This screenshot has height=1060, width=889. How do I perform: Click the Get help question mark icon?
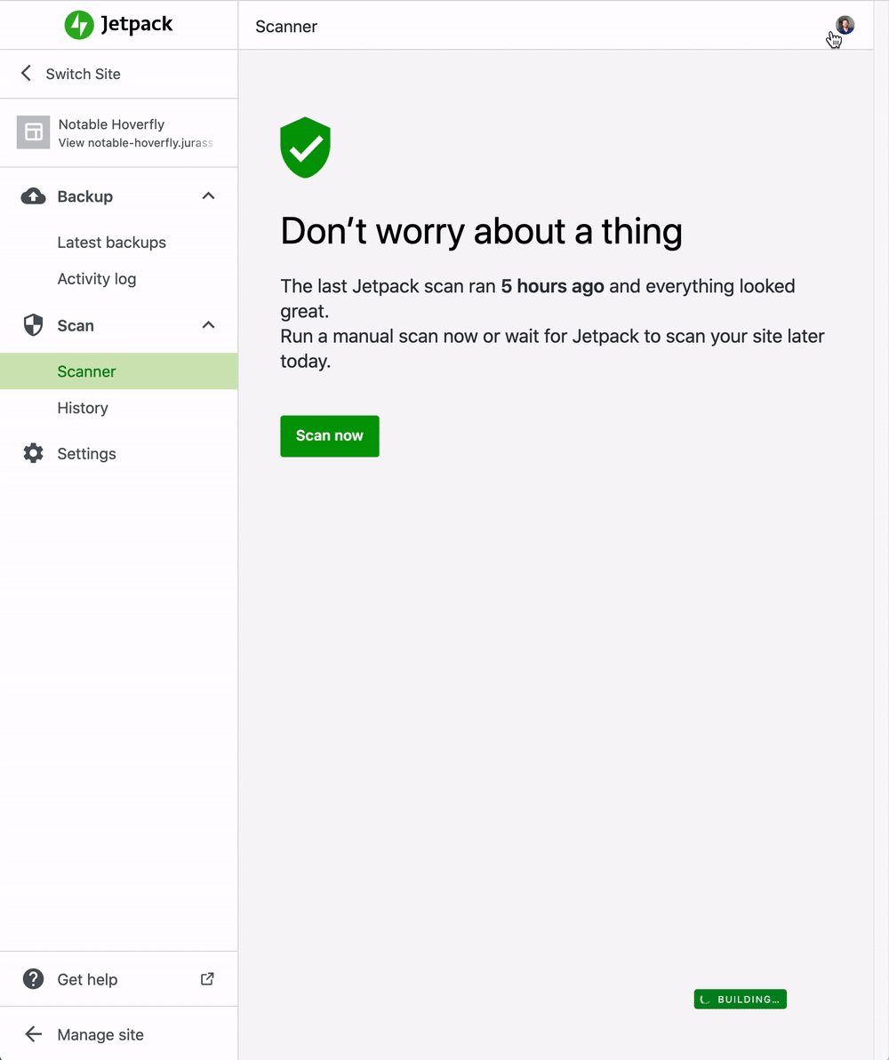pos(33,979)
